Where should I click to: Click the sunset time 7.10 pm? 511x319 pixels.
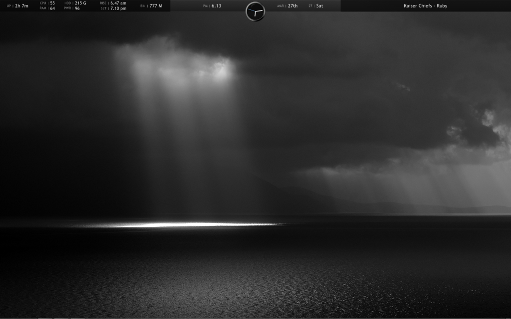(118, 8)
